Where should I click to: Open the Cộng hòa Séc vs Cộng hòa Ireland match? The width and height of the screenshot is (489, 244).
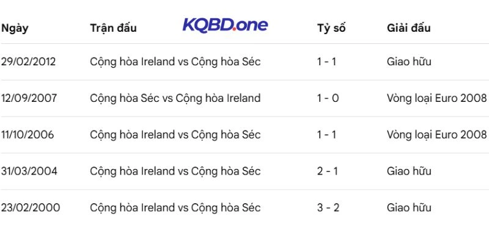click(175, 98)
